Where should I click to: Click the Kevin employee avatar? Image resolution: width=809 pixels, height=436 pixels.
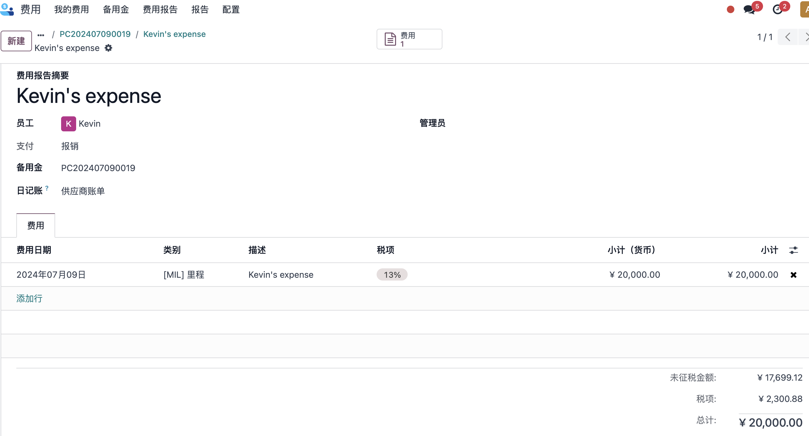tap(69, 124)
